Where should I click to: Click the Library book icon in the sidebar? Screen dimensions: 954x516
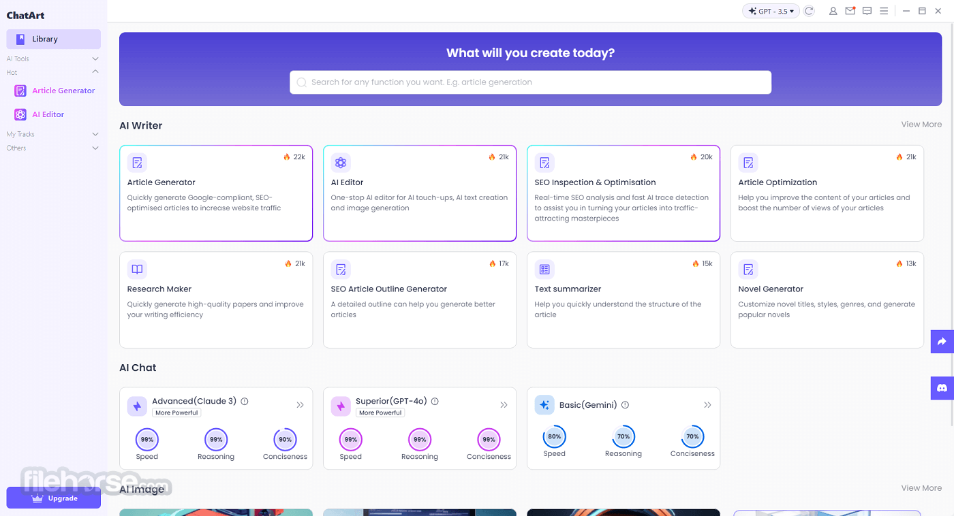click(20, 39)
